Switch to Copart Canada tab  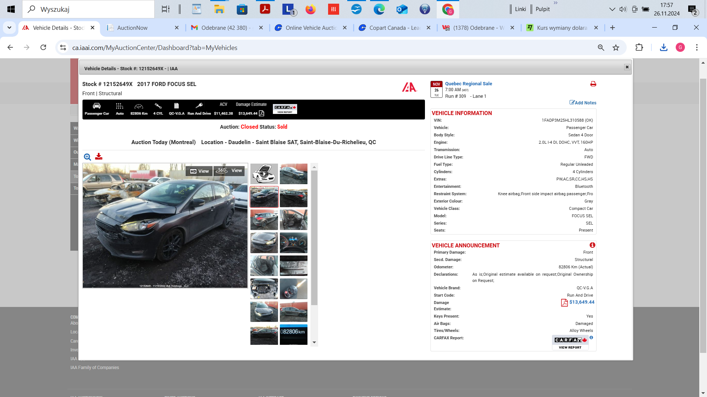394,28
